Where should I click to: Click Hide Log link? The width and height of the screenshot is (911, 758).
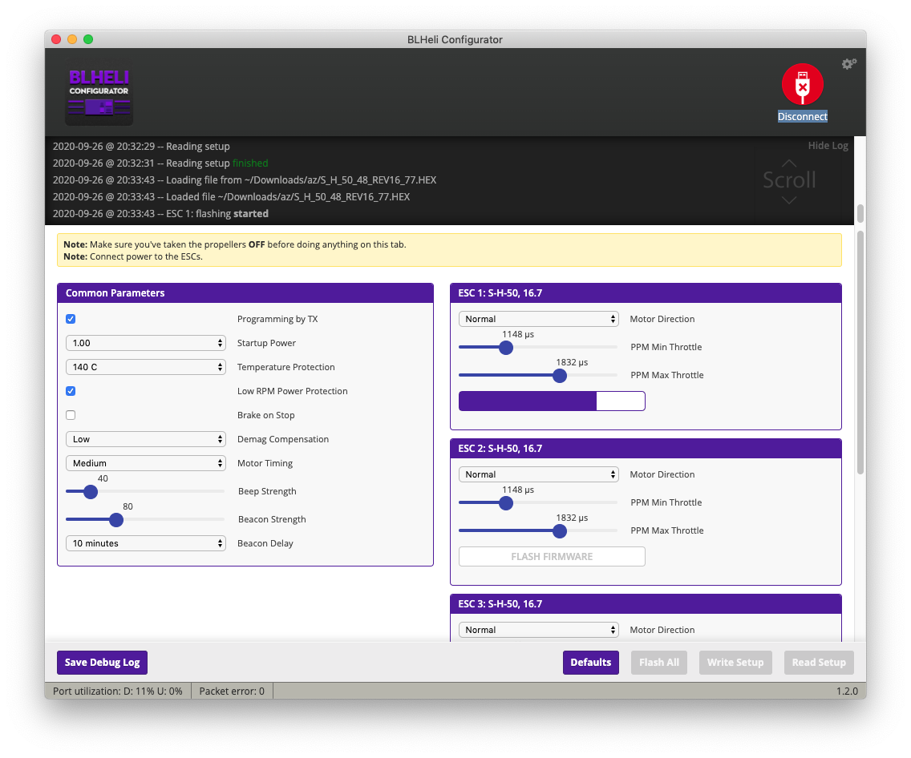pos(828,146)
